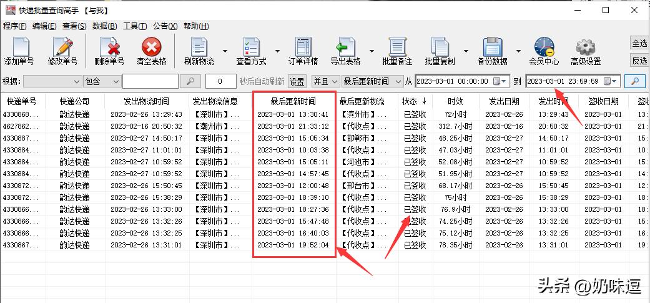Click the 反选 invert selection button

639,61
